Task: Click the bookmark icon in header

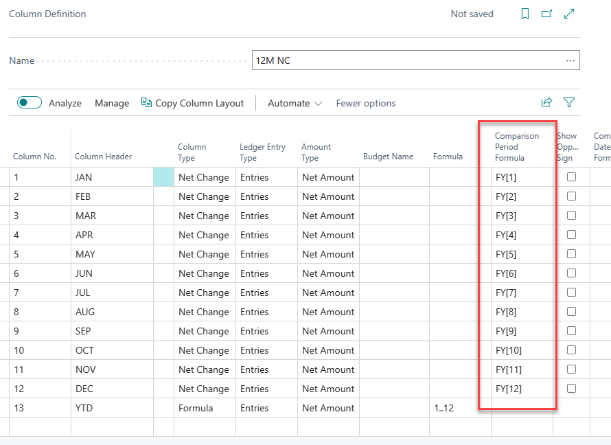Action: coord(525,14)
